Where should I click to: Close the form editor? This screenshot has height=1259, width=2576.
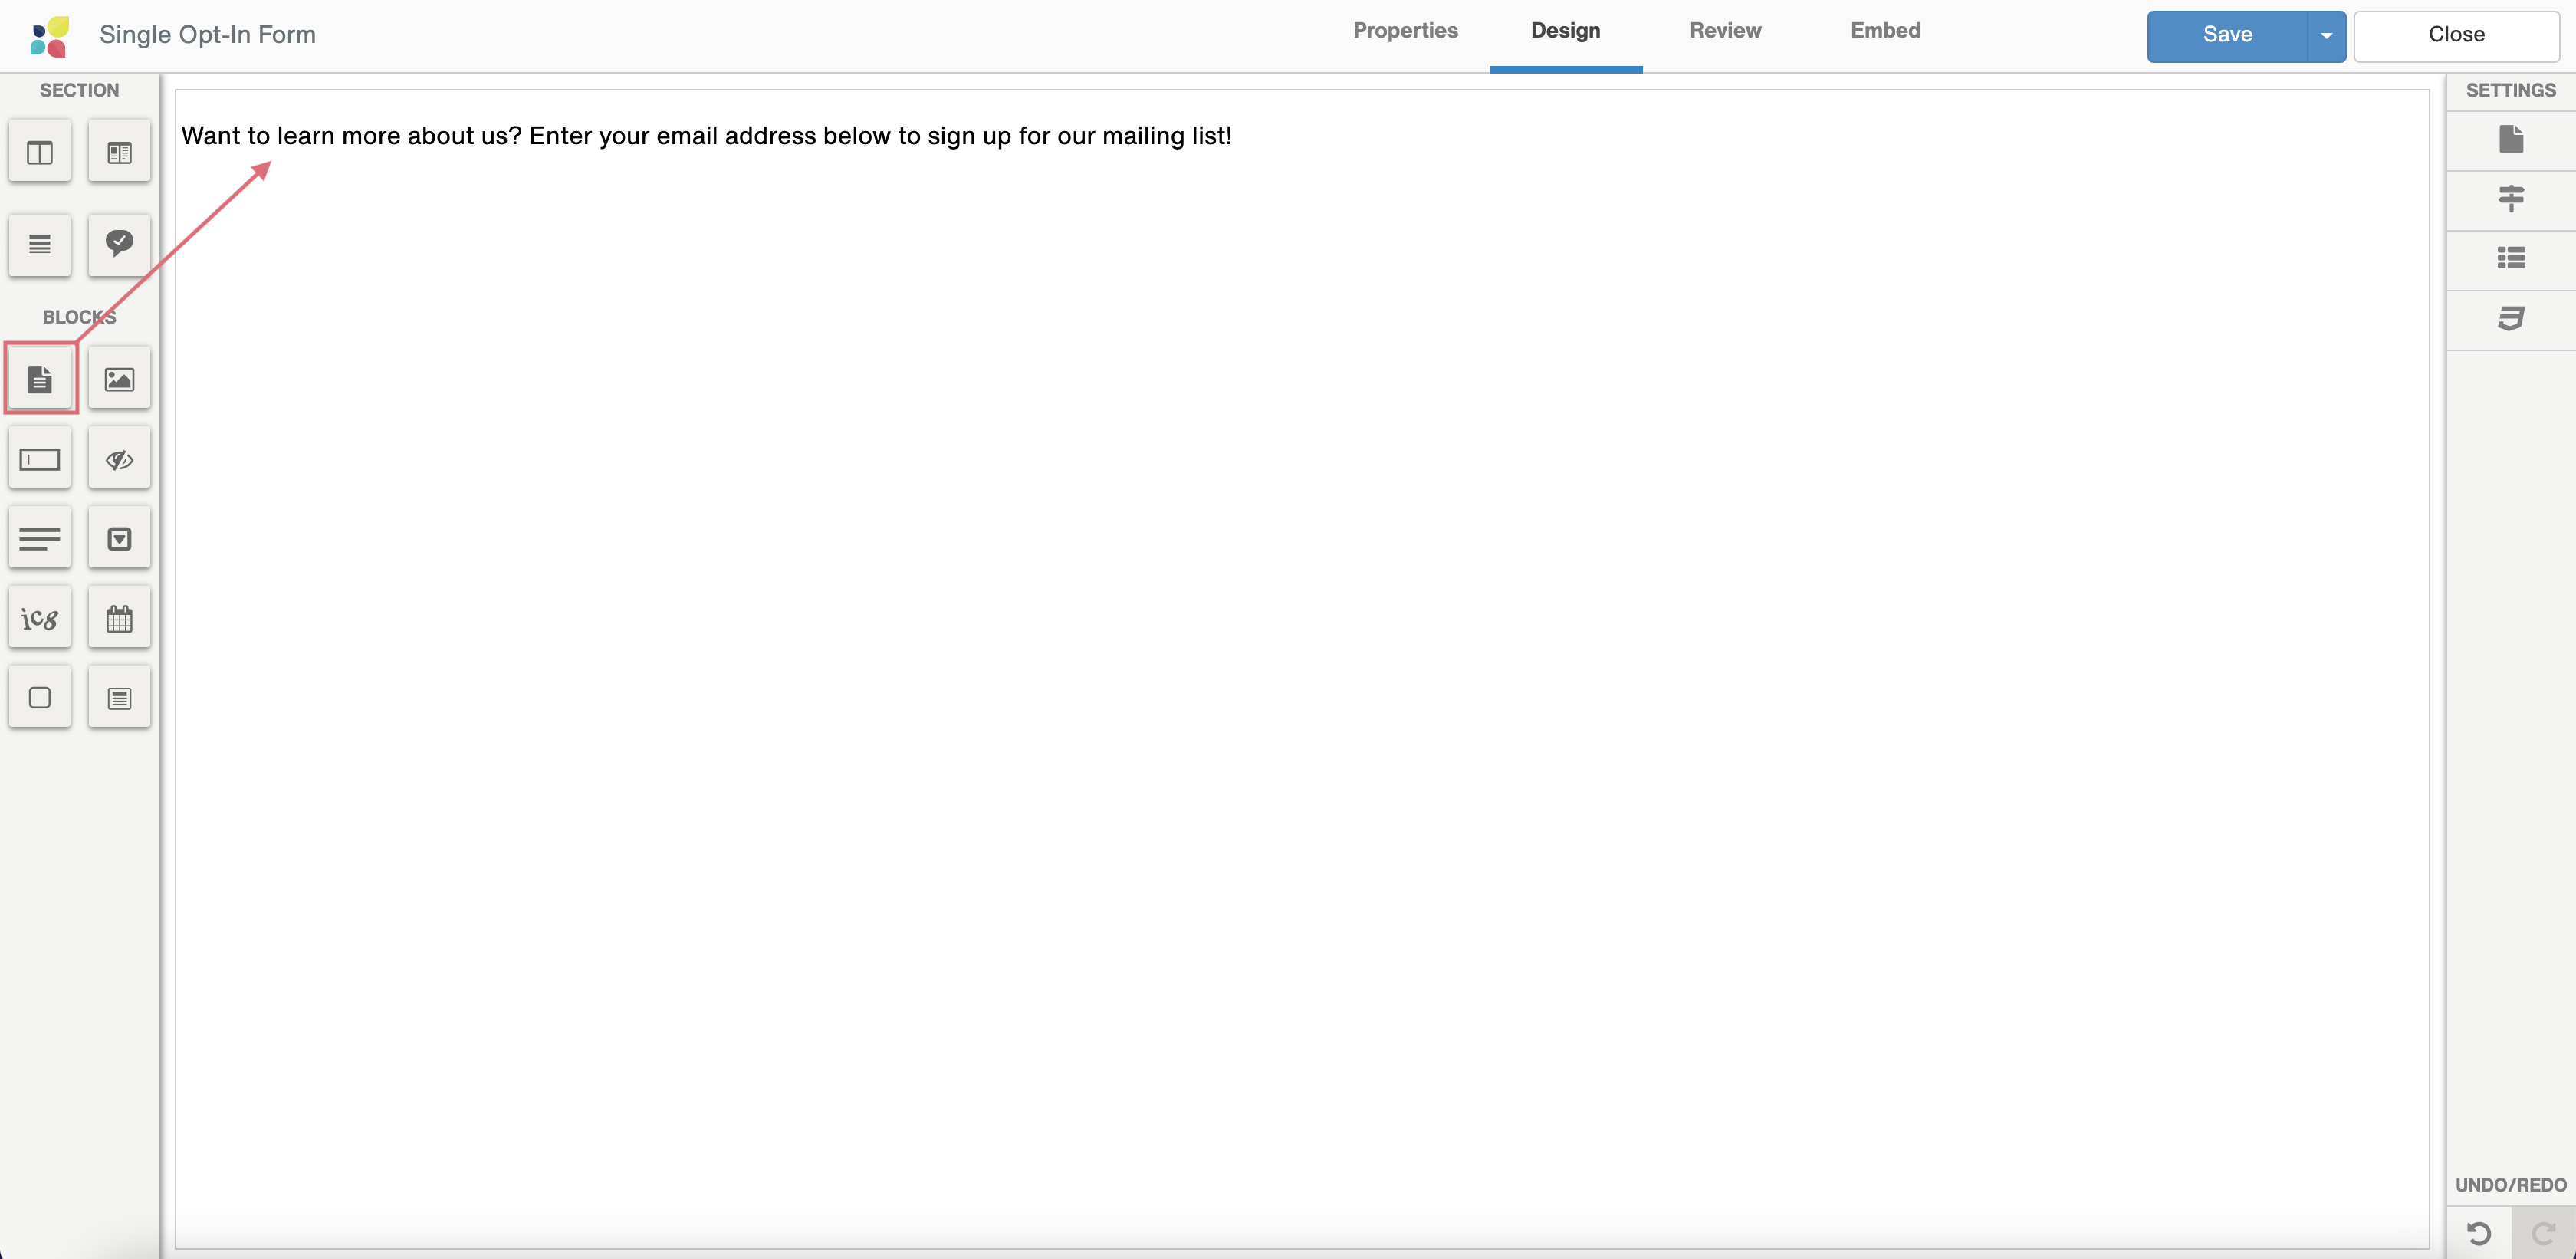[2456, 36]
